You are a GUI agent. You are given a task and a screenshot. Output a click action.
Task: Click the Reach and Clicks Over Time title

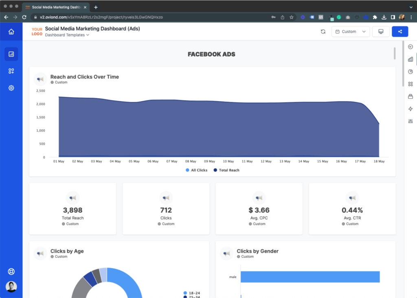[x=85, y=77]
